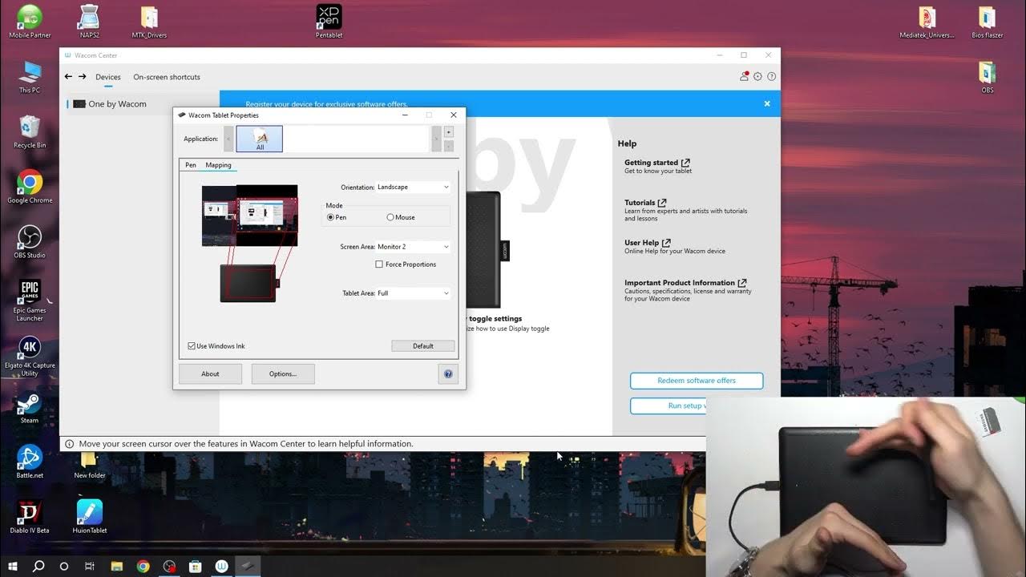Image resolution: width=1026 pixels, height=577 pixels.
Task: Open New folder on desktop
Action: click(90, 466)
